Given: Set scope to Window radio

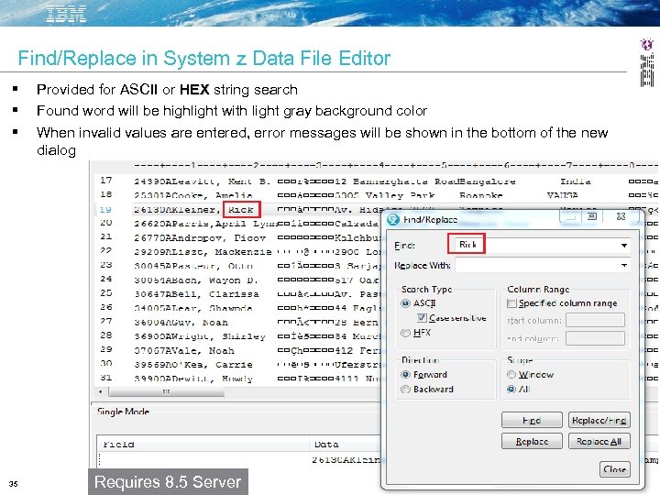Looking at the screenshot, I should 511,374.
